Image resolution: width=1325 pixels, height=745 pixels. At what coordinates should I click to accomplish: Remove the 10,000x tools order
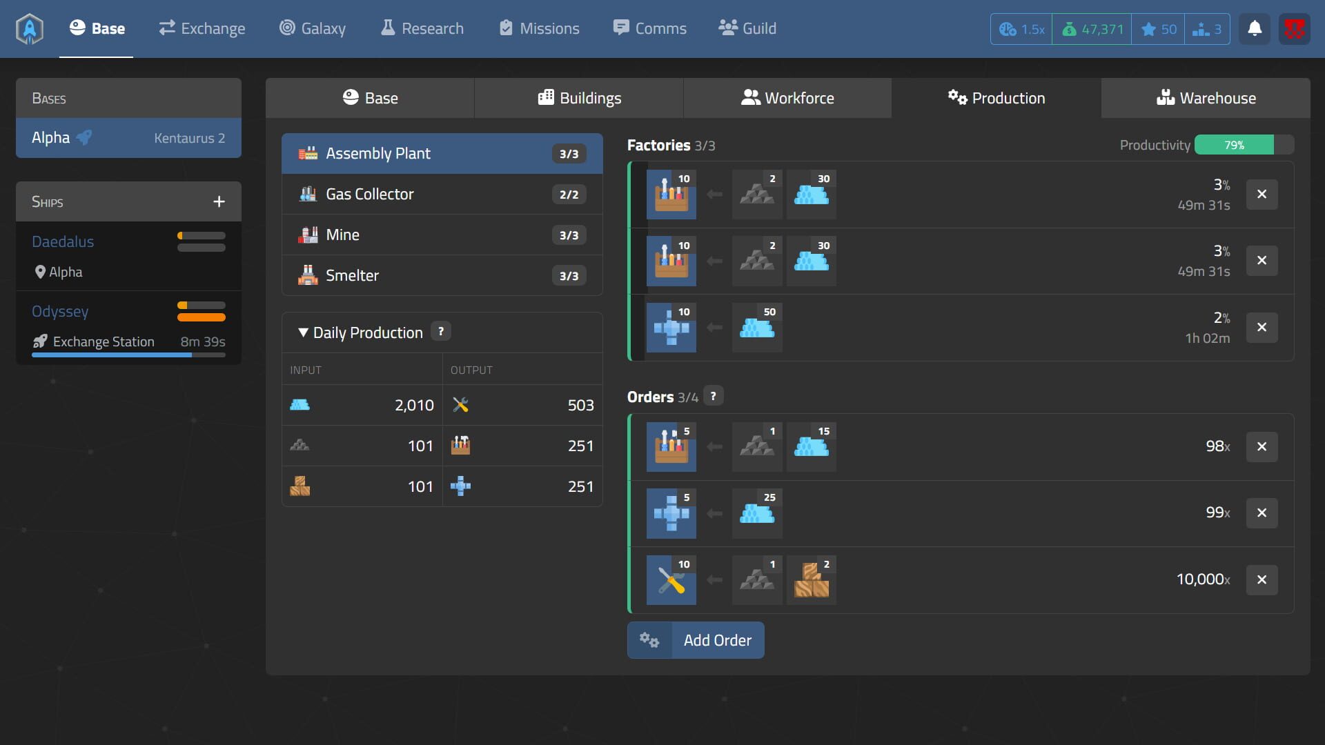[1262, 580]
